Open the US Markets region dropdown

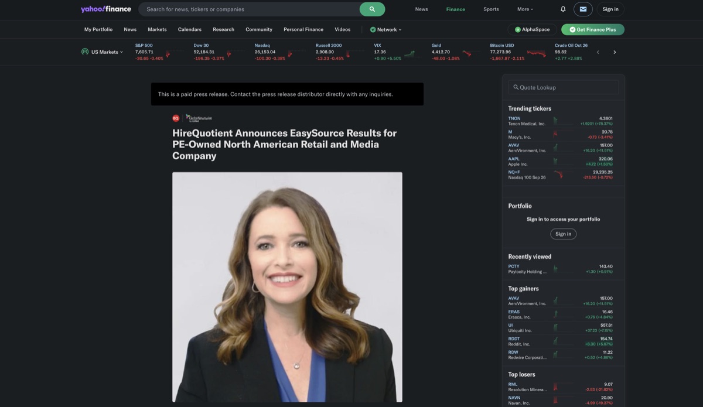click(x=107, y=52)
